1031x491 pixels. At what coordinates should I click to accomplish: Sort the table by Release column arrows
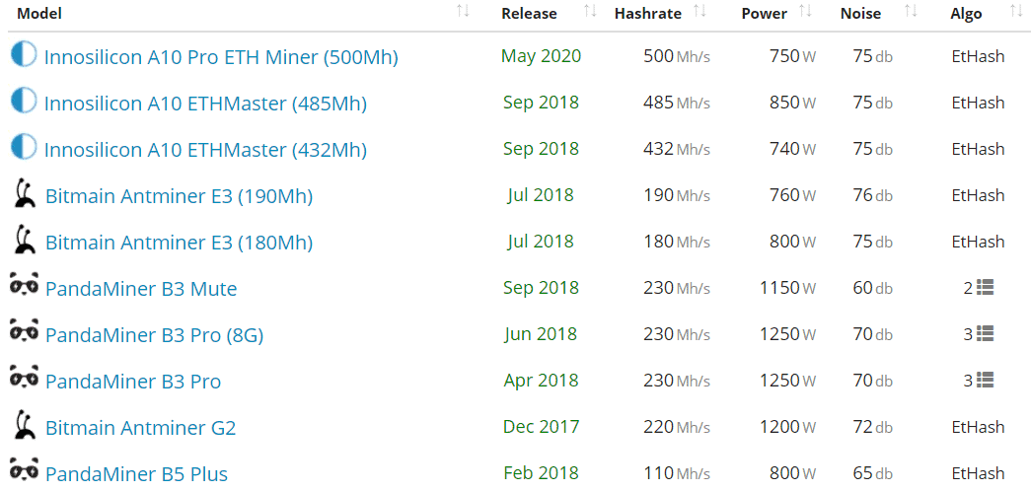tap(590, 12)
